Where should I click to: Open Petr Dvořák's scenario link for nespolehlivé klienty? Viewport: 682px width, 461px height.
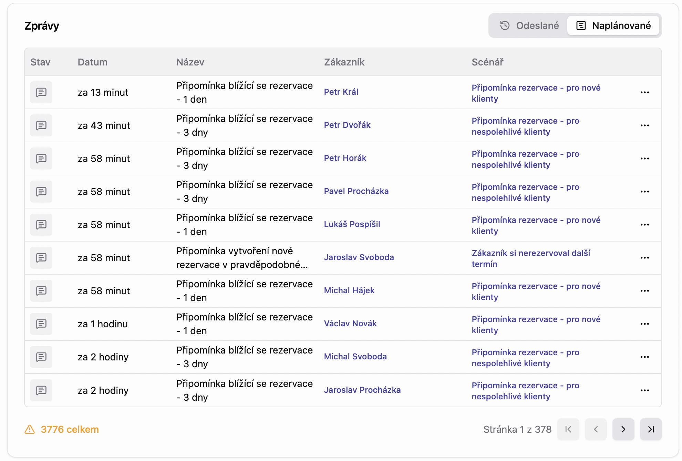[x=525, y=126]
